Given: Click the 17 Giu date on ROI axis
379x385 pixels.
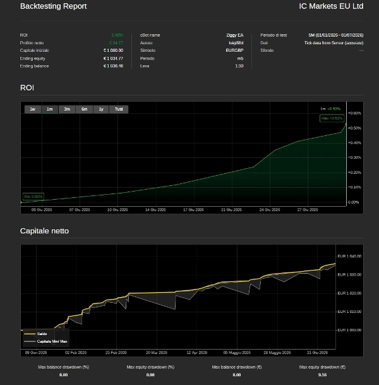Looking at the screenshot, I should click(193, 210).
